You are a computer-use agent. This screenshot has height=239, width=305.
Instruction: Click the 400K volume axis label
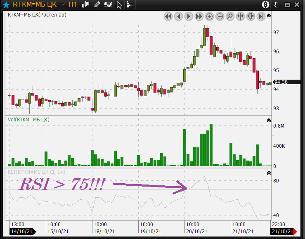point(279,146)
